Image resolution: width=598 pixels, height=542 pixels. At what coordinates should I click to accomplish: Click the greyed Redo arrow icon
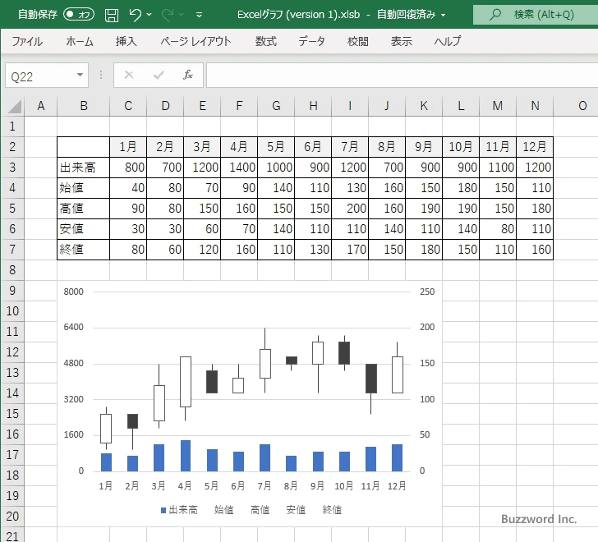[x=167, y=15]
